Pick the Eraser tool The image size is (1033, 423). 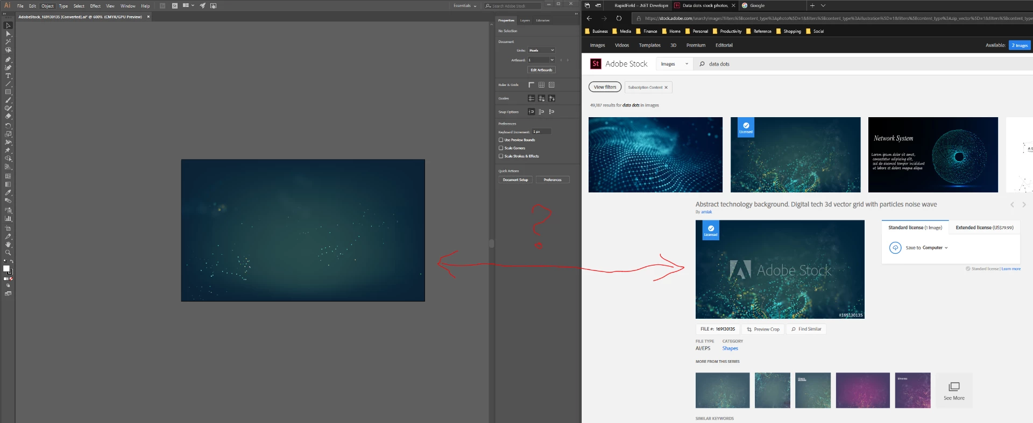(8, 116)
